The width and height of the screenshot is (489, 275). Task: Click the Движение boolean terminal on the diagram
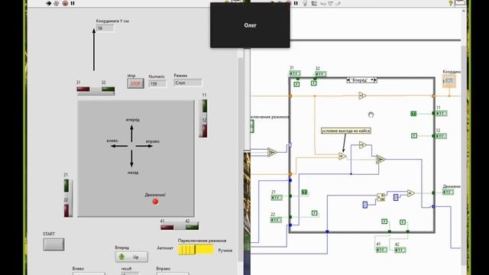(x=449, y=192)
